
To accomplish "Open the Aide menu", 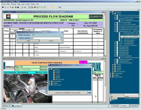I will coord(38,4).
